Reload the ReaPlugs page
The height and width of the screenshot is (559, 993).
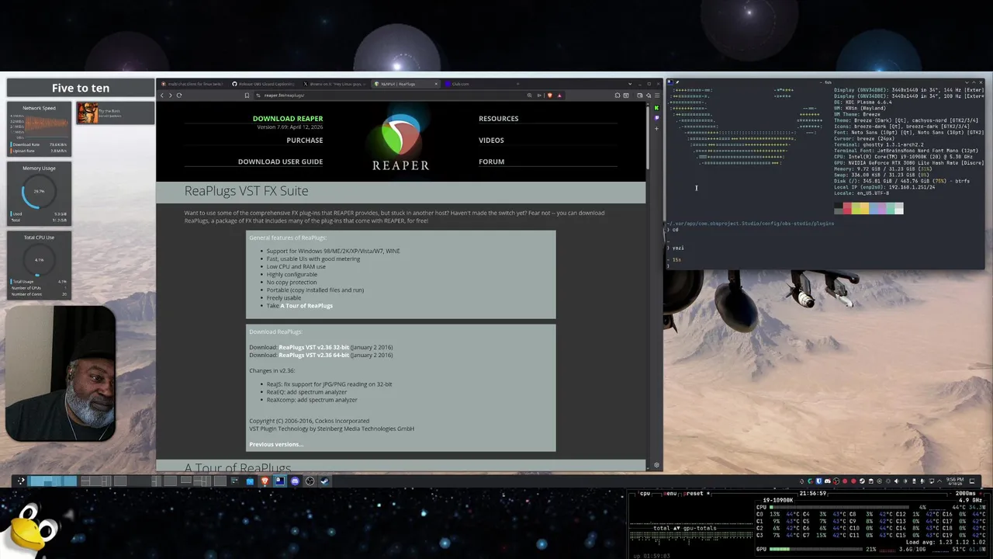click(x=179, y=95)
